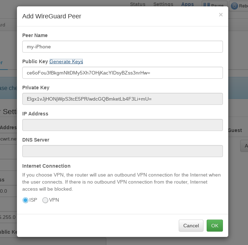The height and width of the screenshot is (245, 248).
Task: Click the Generate Keys link
Action: click(x=66, y=61)
